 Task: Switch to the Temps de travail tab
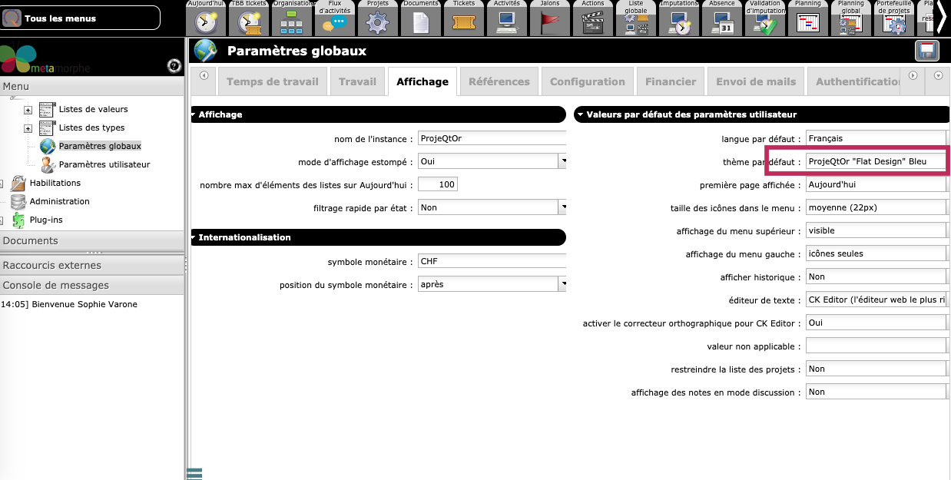272,81
